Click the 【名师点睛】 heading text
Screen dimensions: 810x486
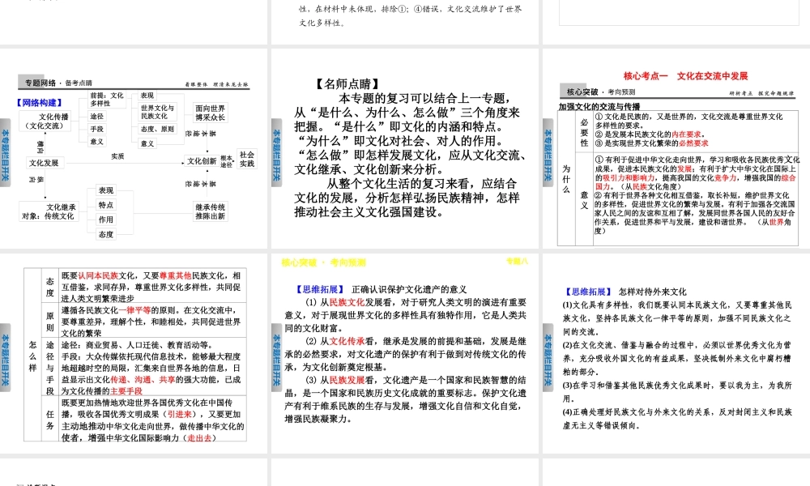tap(347, 83)
